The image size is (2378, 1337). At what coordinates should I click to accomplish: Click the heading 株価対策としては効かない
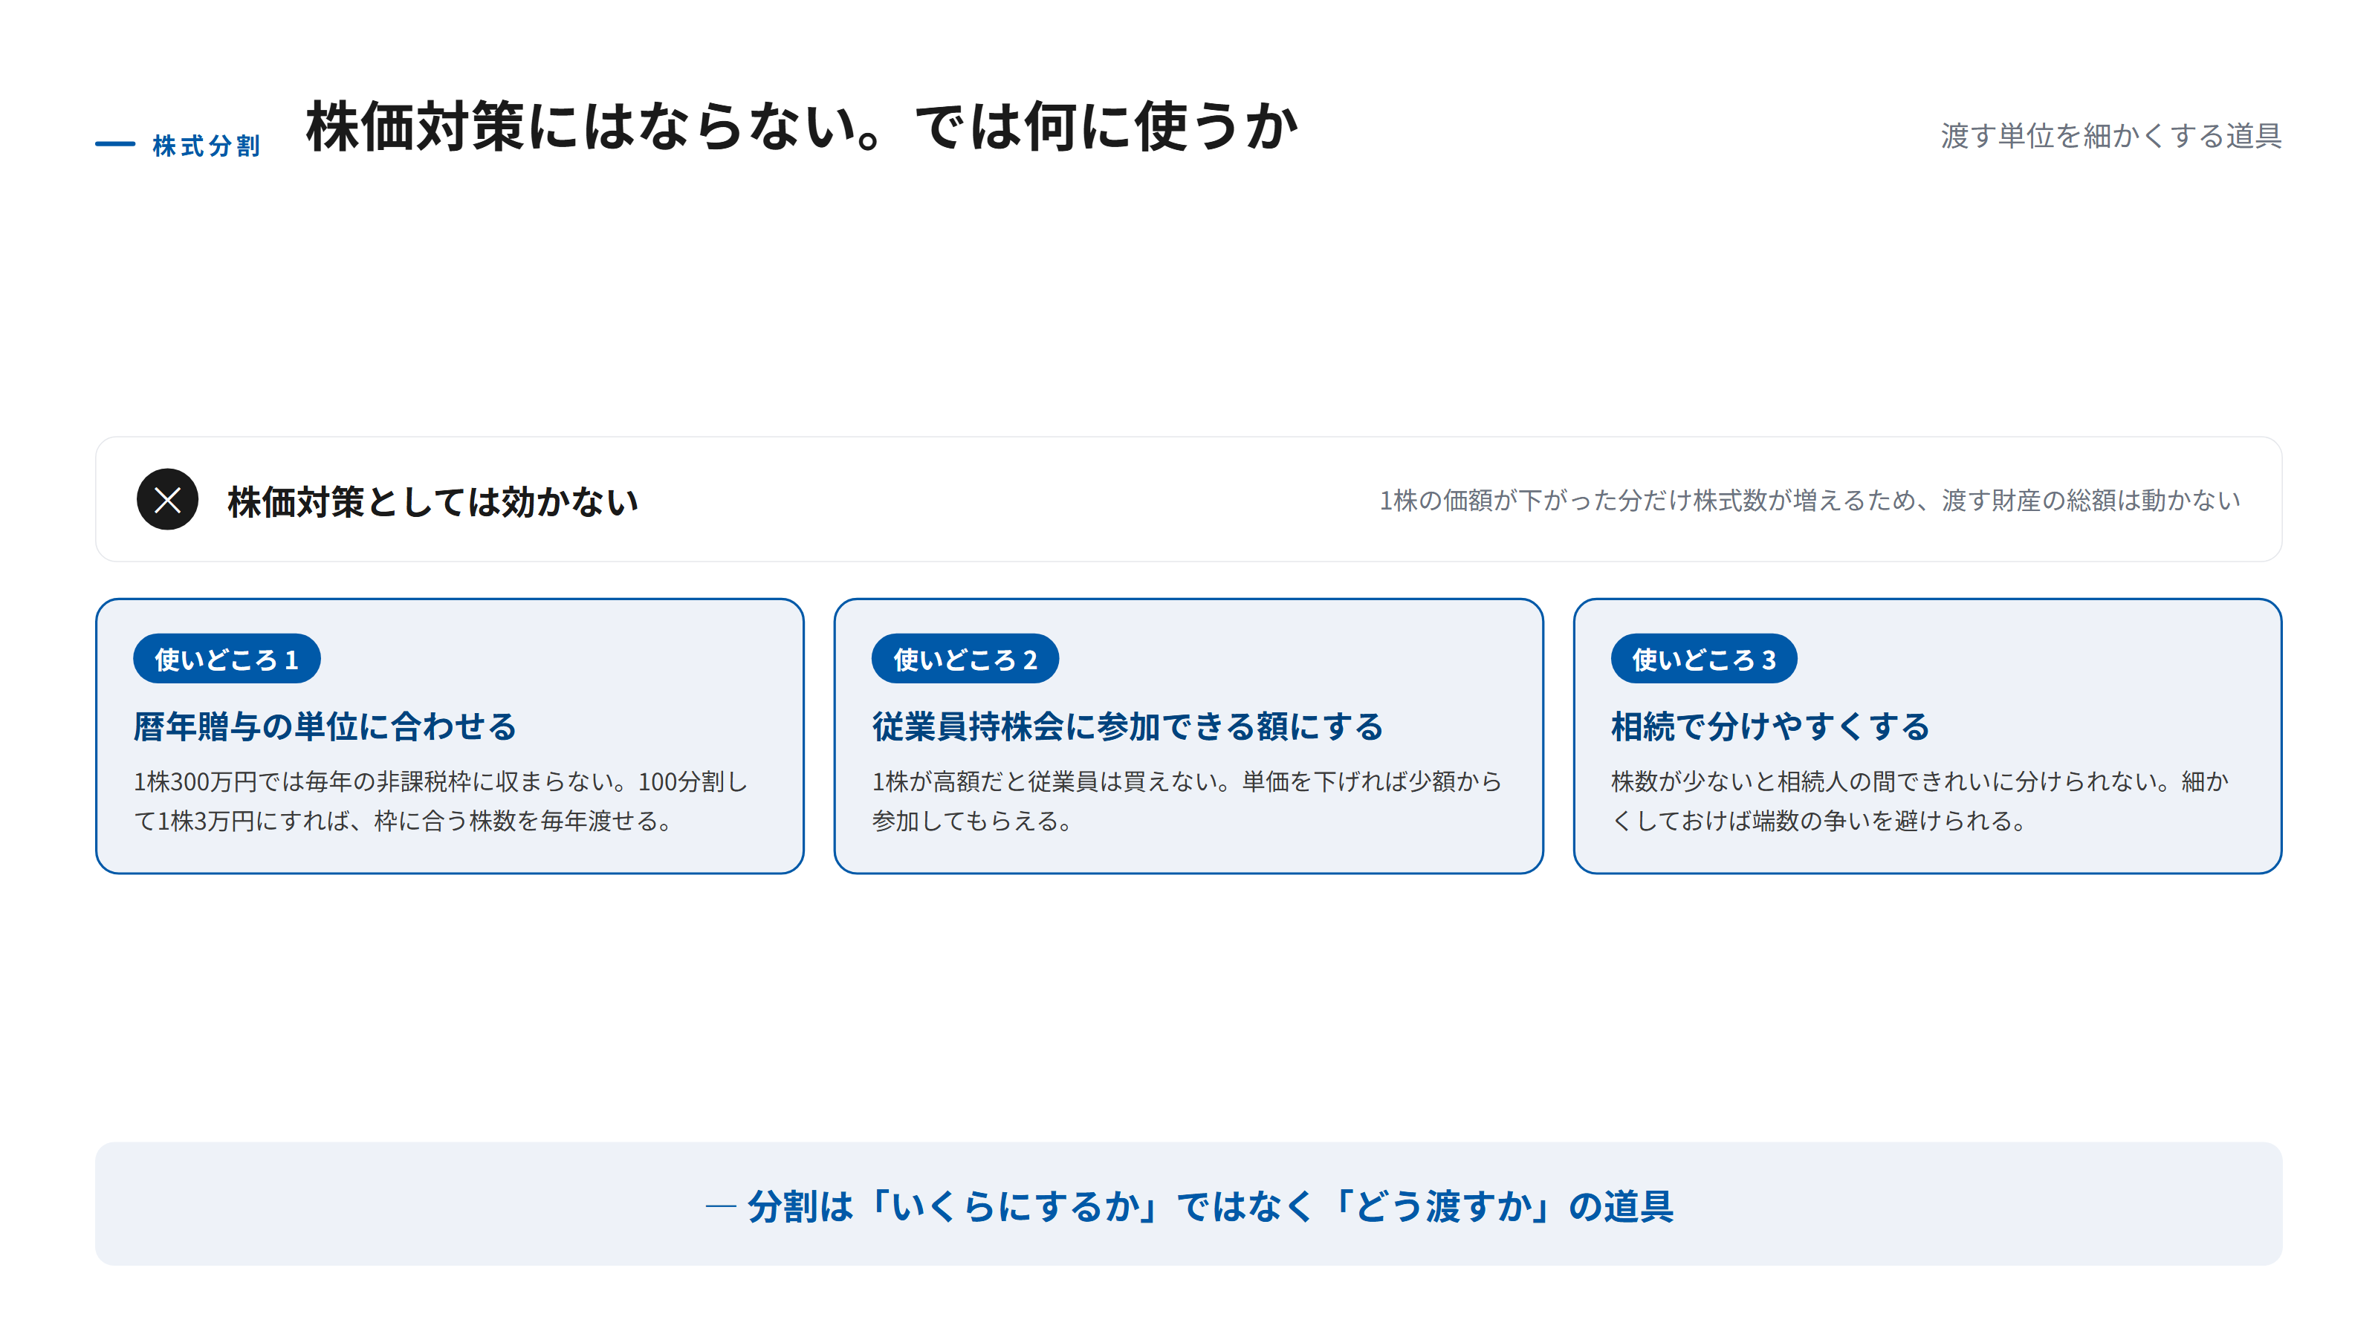pyautogui.click(x=433, y=501)
